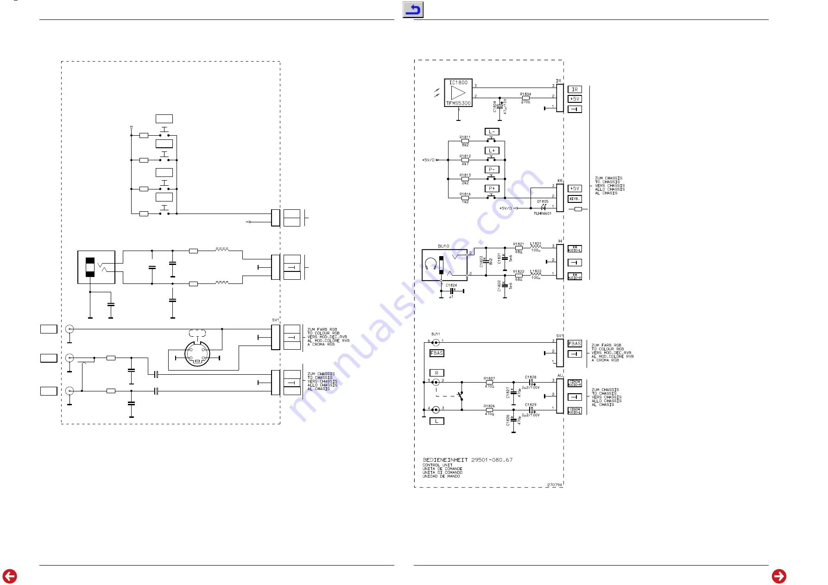Image resolution: width=828 pixels, height=585 pixels.
Task: Click the boxed R audio channel label
Action: pos(437,372)
